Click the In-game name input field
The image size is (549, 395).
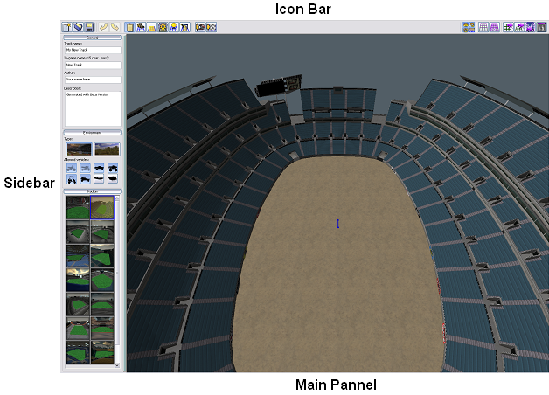(x=93, y=65)
